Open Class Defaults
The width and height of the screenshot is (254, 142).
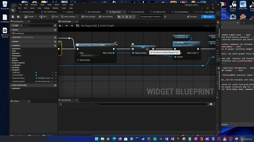point(106,17)
